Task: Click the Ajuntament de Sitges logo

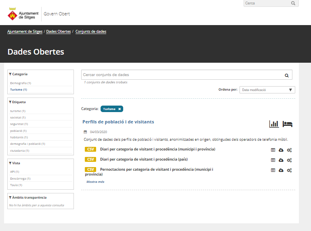Action: point(23,15)
